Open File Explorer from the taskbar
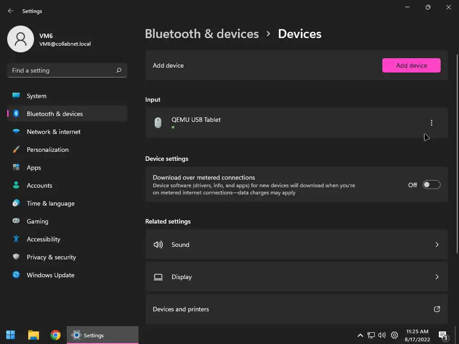The width and height of the screenshot is (459, 344). click(34, 335)
